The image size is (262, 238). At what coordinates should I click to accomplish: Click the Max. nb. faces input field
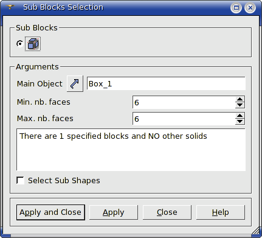[184, 119]
